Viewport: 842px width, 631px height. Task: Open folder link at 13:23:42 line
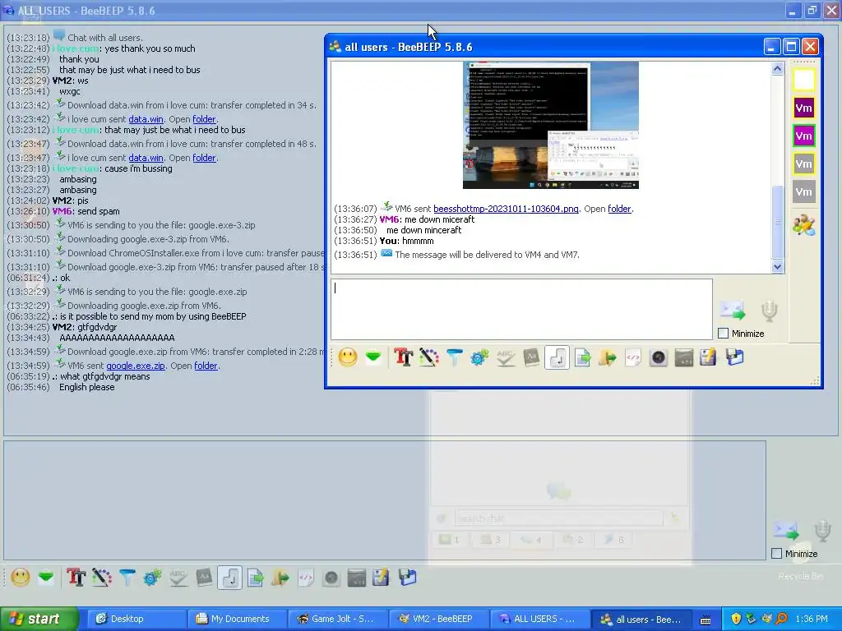click(204, 119)
